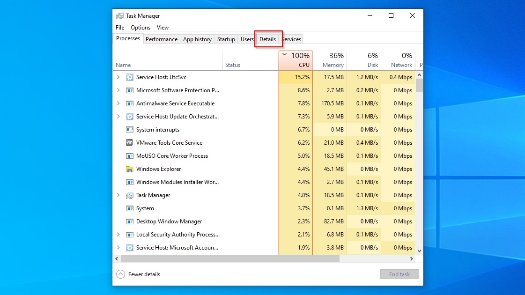Sort by the Status column header

(251, 60)
